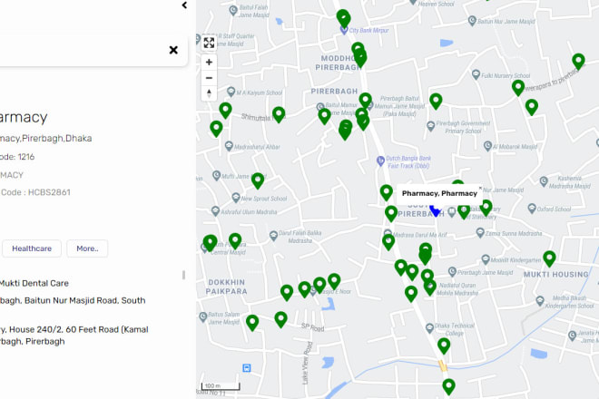Open Dutch Bangla Bank Fast Track icon
The width and height of the screenshot is (599, 399).
pyautogui.click(x=380, y=161)
